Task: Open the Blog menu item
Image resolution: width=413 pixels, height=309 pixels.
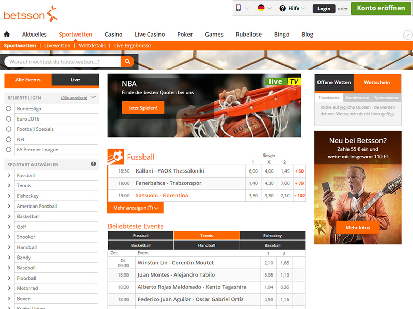Action: tap(307, 35)
